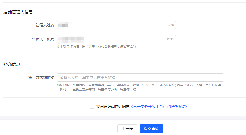Screen dimensions: 246x135
Task: Click the 提交审核 button
Action: click(151, 129)
